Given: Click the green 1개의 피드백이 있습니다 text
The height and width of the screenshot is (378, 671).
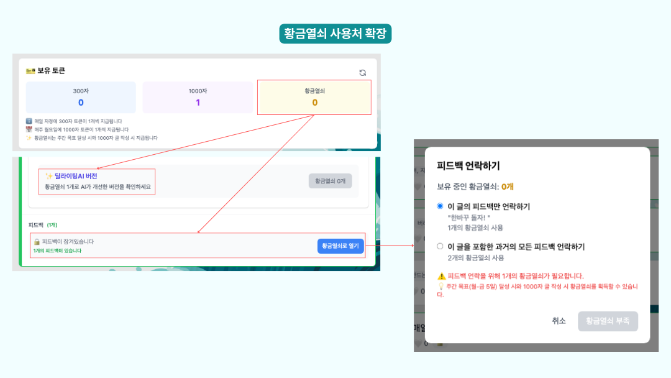Looking at the screenshot, I should [x=57, y=251].
